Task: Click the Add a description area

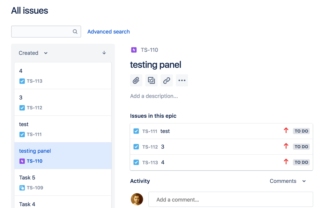Action: [154, 96]
